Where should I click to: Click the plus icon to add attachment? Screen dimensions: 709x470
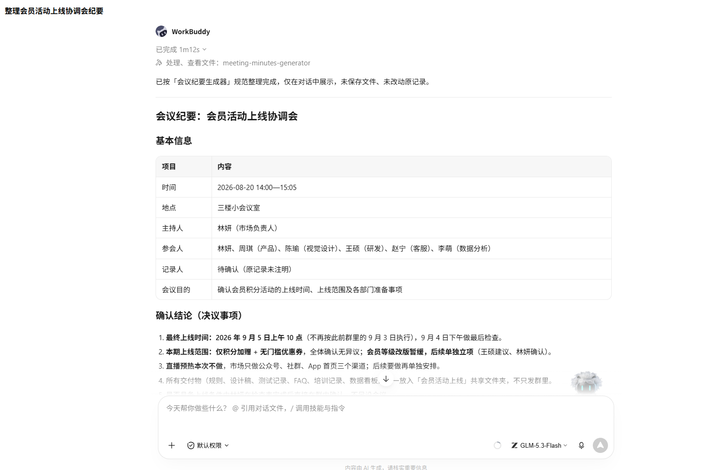coord(172,445)
